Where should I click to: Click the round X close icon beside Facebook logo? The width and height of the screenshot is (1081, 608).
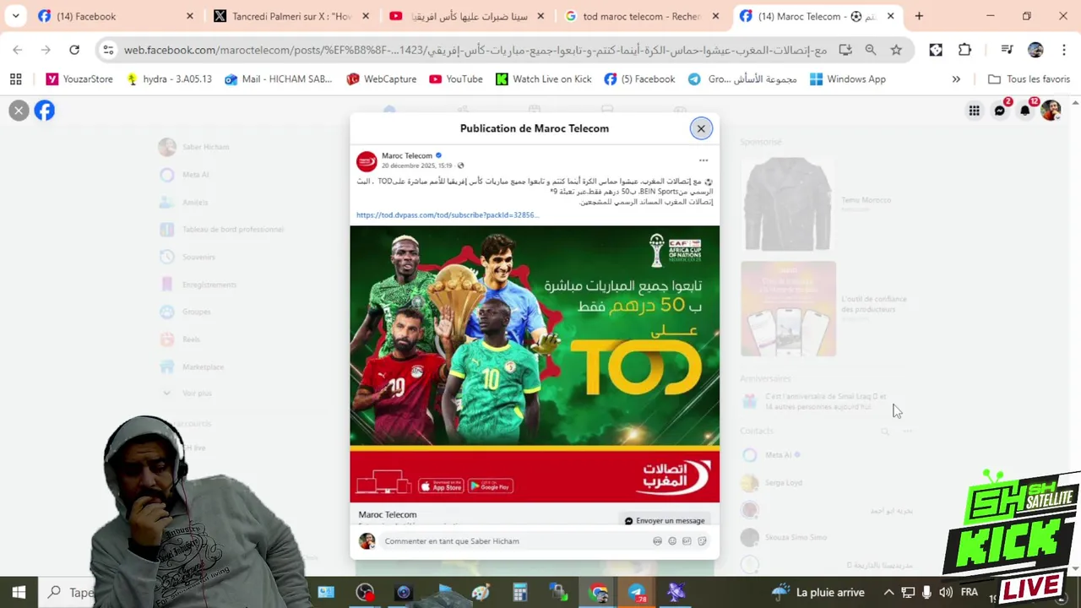click(x=19, y=111)
